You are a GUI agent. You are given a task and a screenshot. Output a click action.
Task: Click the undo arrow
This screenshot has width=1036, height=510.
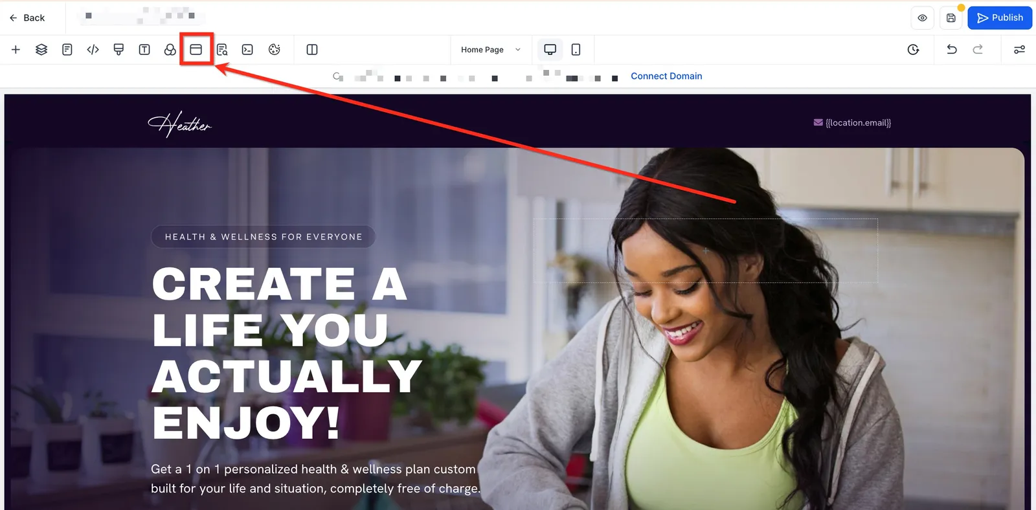point(951,50)
